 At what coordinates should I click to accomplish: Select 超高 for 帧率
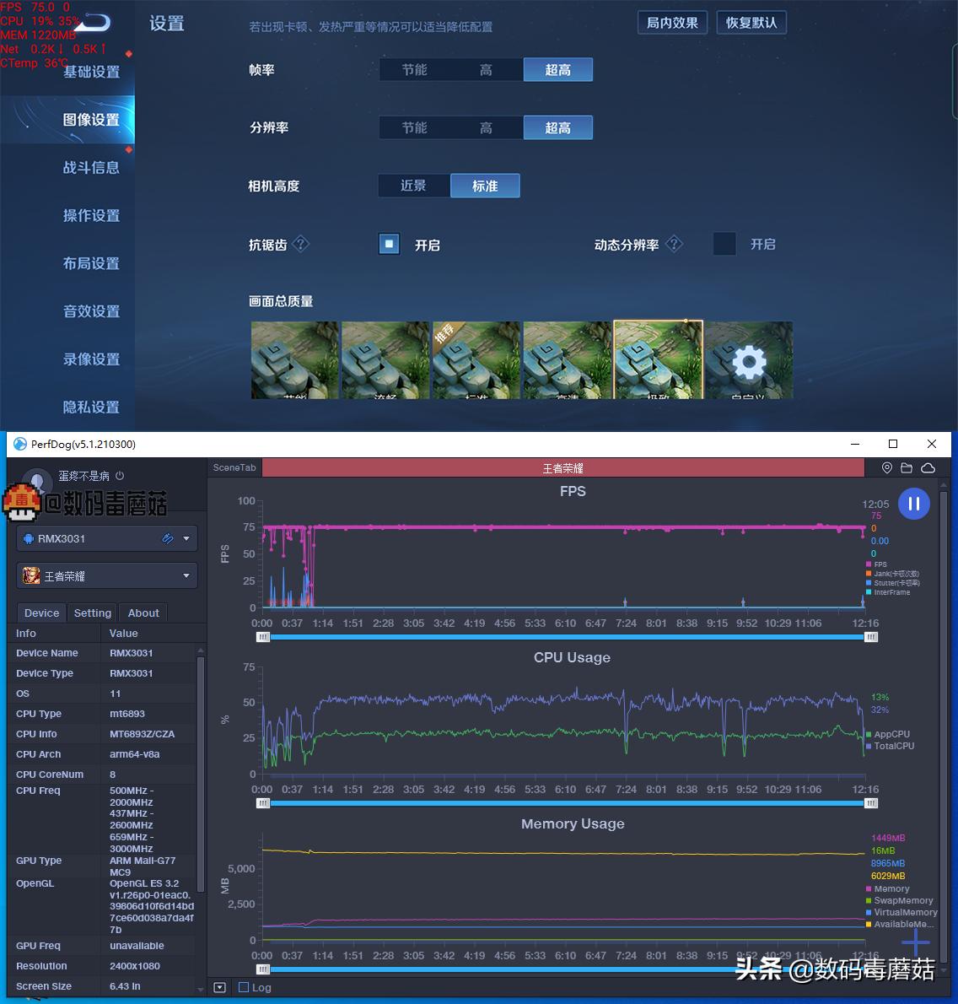tap(557, 69)
